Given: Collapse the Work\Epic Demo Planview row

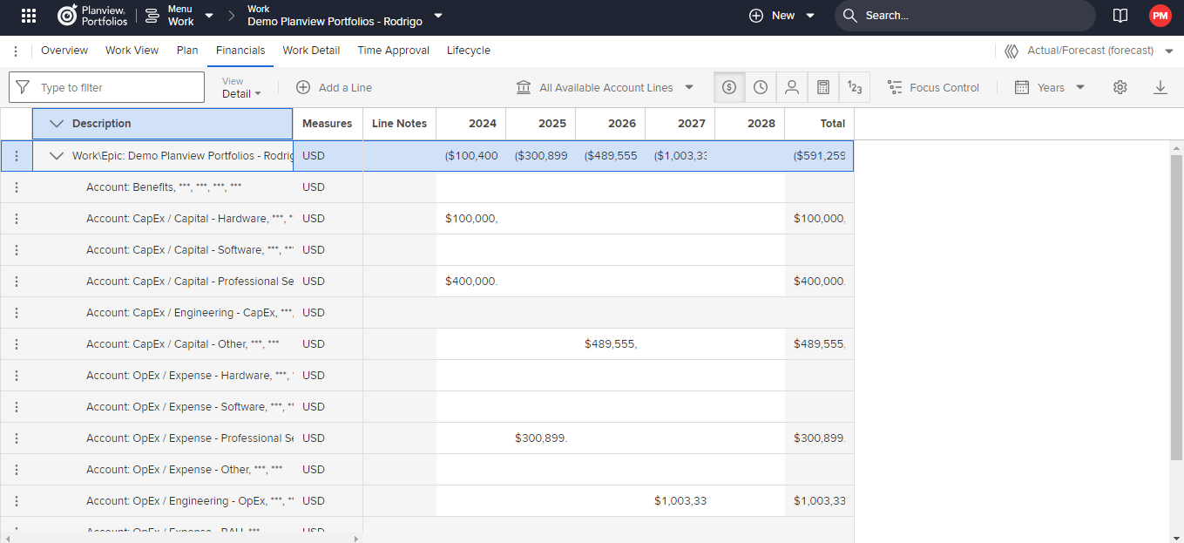Looking at the screenshot, I should pyautogui.click(x=57, y=156).
